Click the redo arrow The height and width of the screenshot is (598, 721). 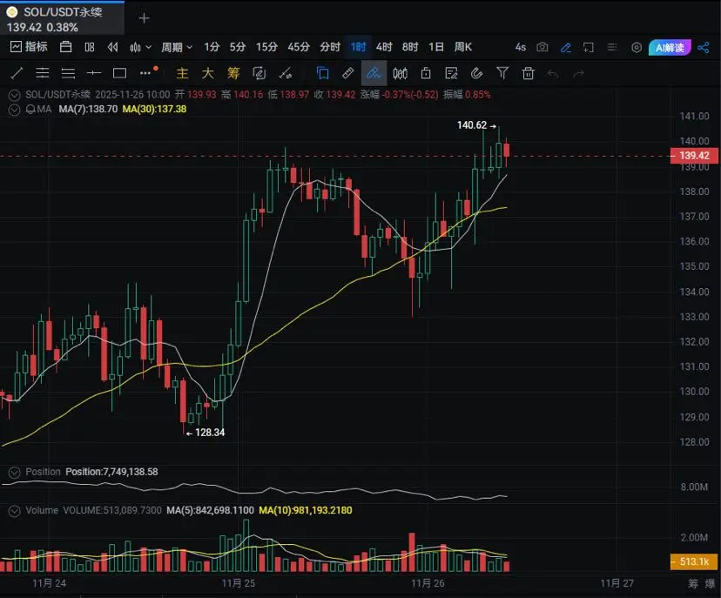[x=579, y=73]
